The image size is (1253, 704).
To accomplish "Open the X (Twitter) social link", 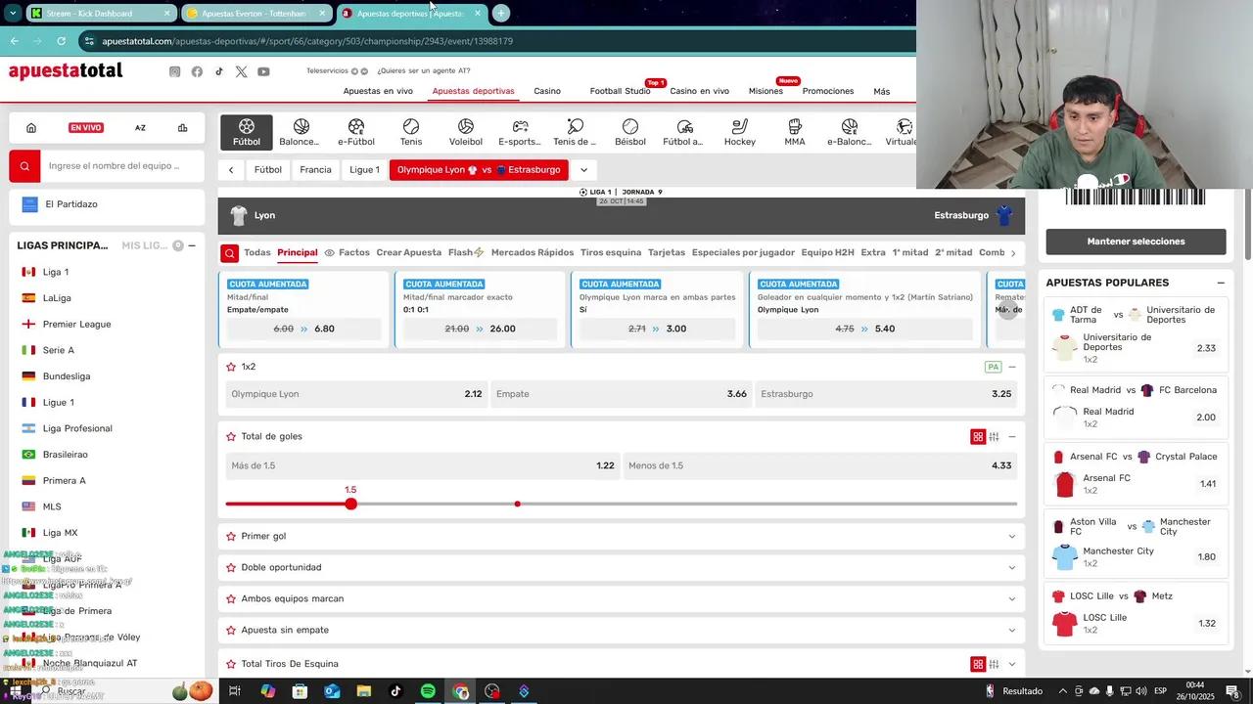I will pyautogui.click(x=242, y=71).
